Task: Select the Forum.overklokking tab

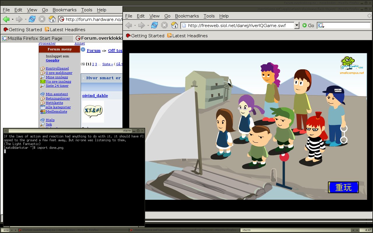Action: tap(99, 38)
